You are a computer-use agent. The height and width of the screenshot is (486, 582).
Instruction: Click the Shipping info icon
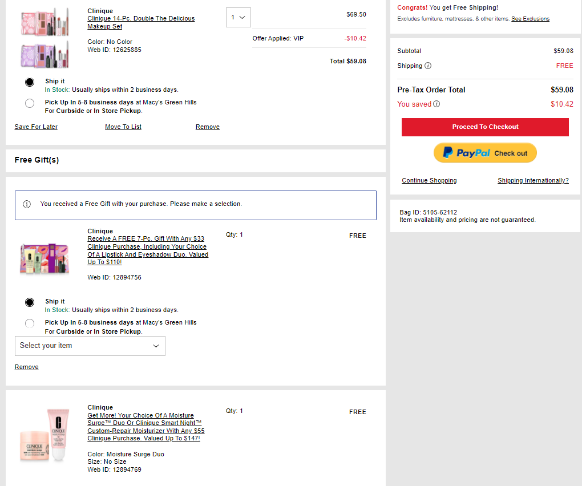tap(428, 66)
